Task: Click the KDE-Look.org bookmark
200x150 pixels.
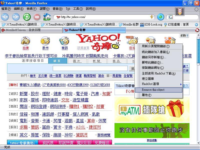Action: (x=151, y=24)
